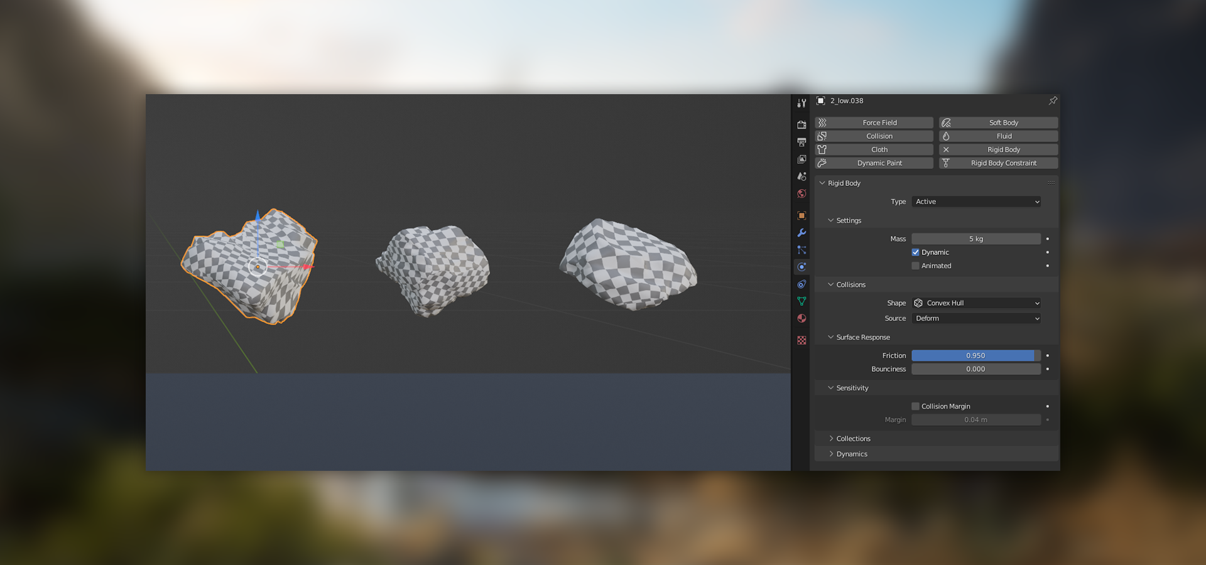Open the Scene properties tab
The image size is (1206, 565).
pos(801,176)
